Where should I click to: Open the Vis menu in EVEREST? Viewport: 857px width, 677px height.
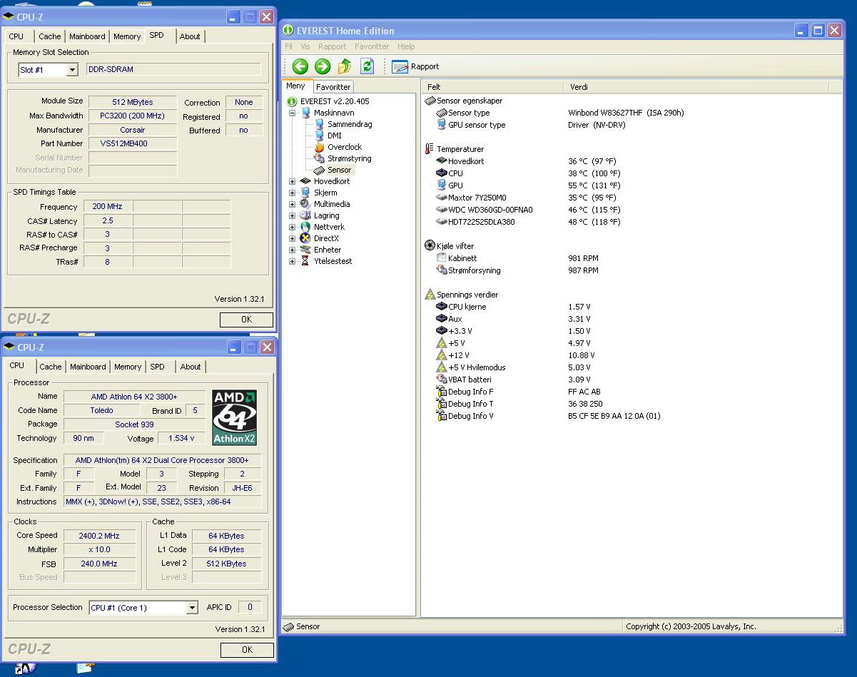[305, 46]
